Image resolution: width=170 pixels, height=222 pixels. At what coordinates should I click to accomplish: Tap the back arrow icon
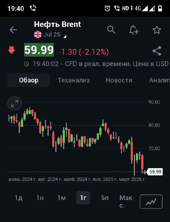(x=13, y=30)
